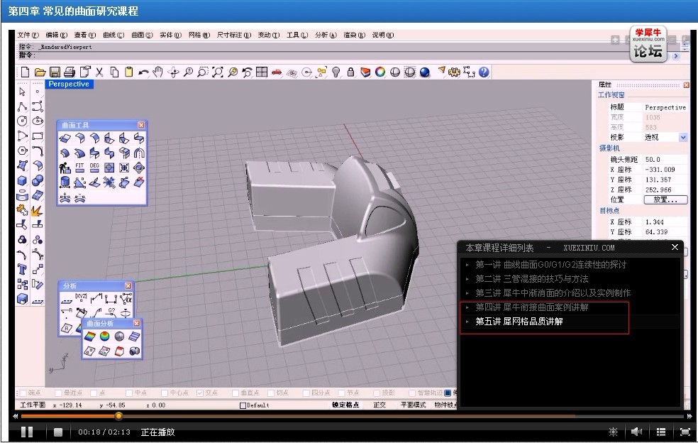Create a new file from the toolbar

pos(26,72)
